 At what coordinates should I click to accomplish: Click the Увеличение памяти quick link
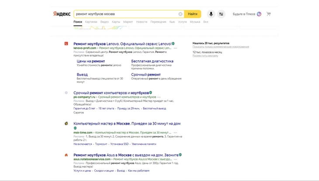point(144,144)
